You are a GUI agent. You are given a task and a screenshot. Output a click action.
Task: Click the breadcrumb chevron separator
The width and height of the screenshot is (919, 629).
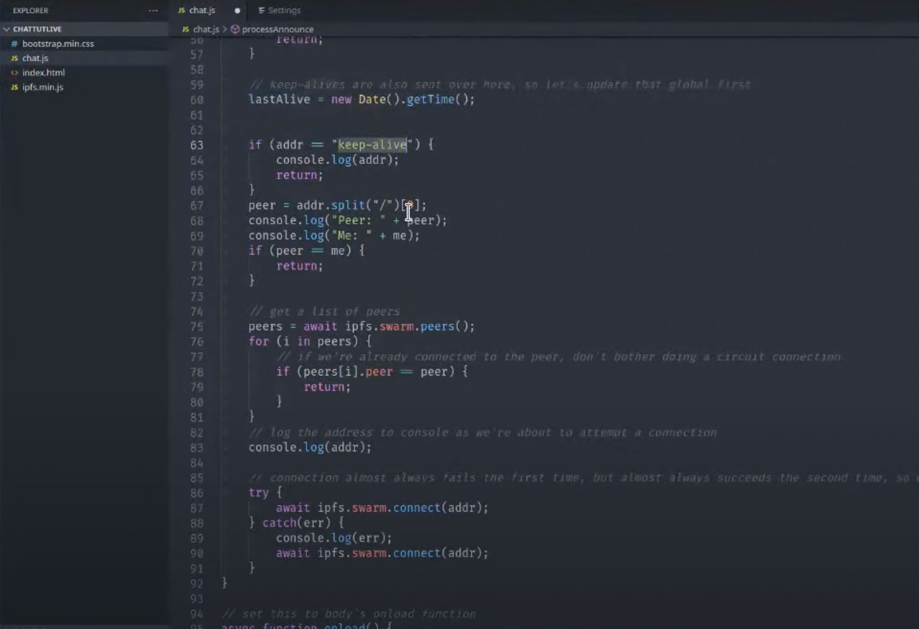pyautogui.click(x=225, y=29)
